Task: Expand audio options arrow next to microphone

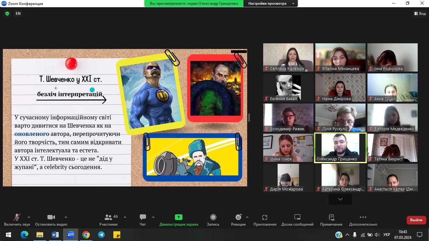Action: [x=29, y=217]
